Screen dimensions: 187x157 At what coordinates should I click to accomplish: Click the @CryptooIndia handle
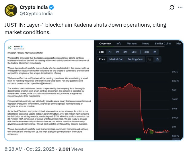36,13
